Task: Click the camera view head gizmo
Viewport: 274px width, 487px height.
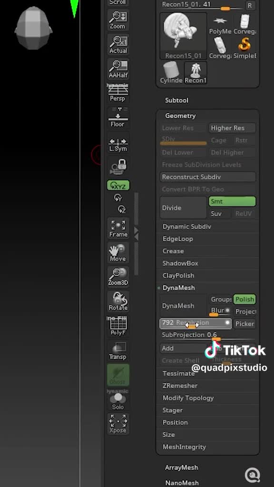Action: [33, 28]
